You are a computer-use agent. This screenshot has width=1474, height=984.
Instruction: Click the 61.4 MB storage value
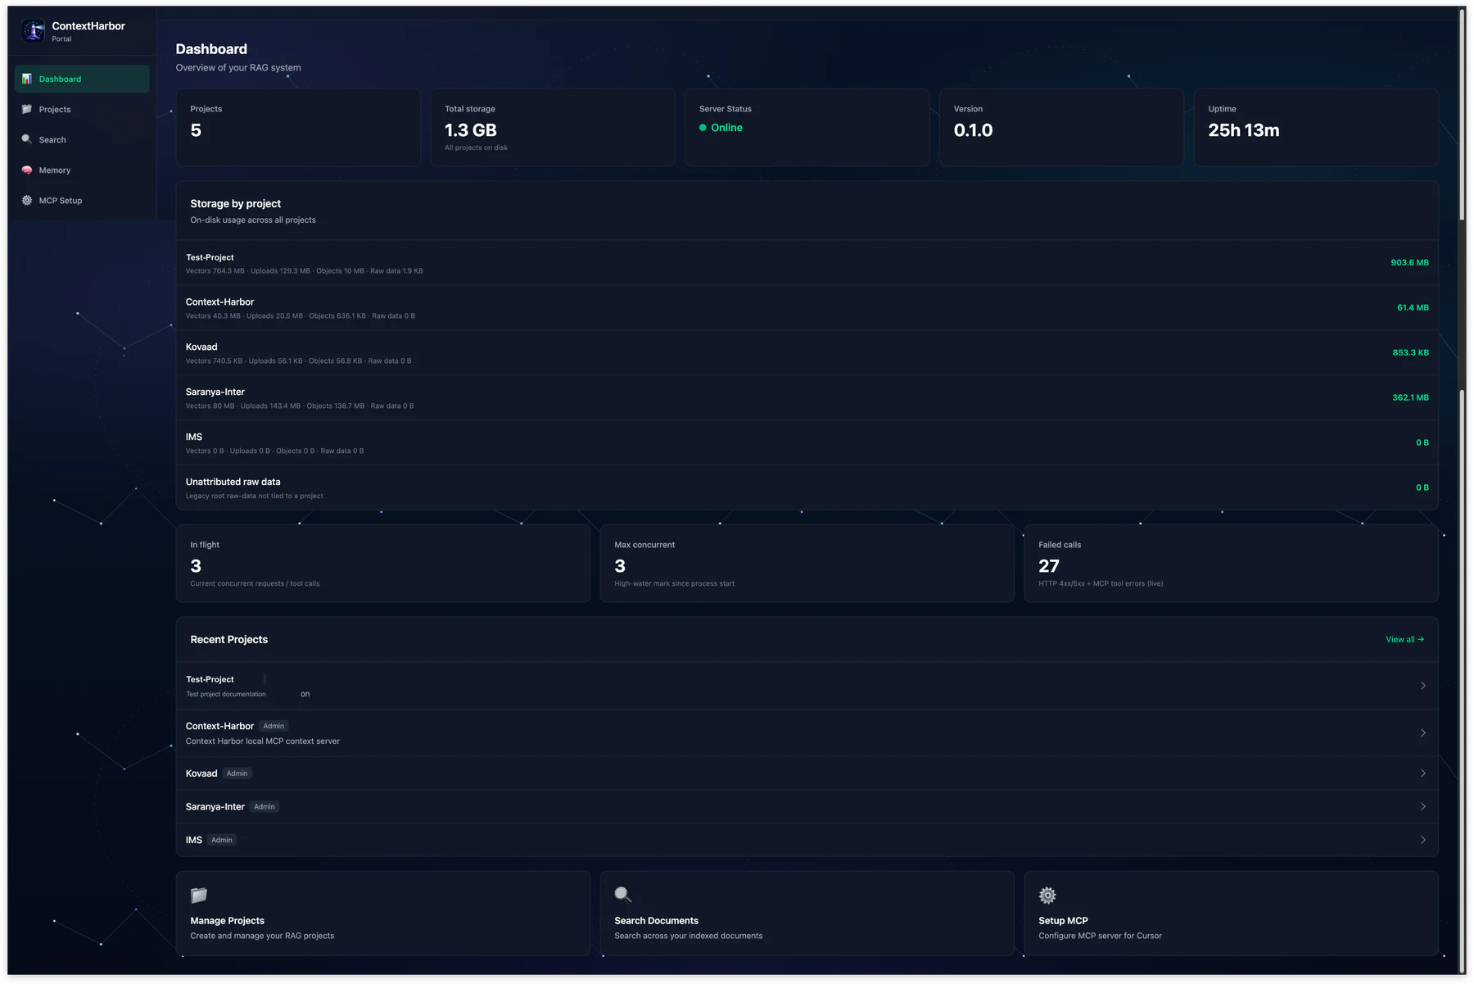point(1413,308)
